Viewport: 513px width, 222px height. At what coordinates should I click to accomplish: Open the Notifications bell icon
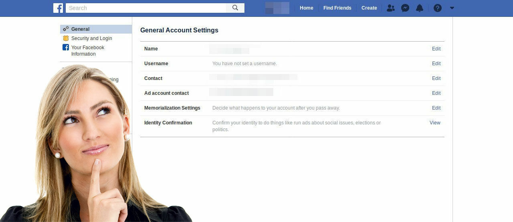click(x=420, y=8)
